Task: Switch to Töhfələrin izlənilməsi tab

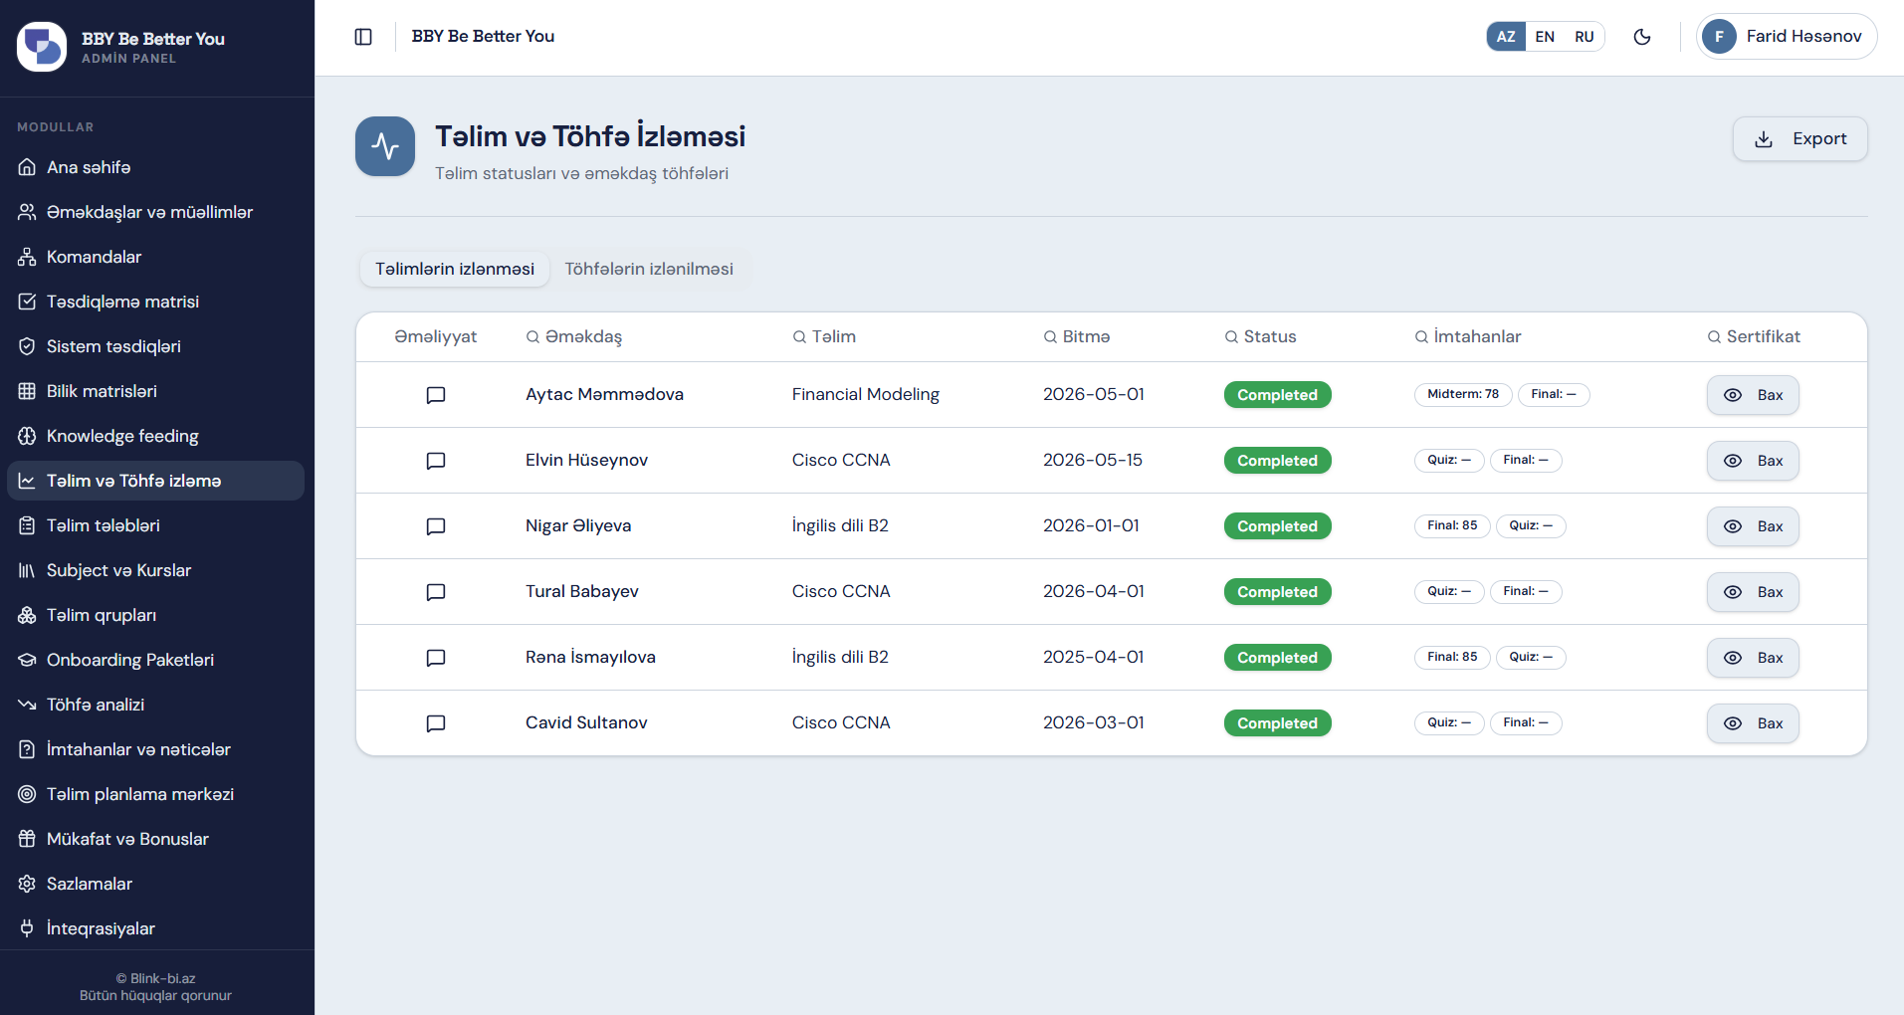Action: coord(649,270)
